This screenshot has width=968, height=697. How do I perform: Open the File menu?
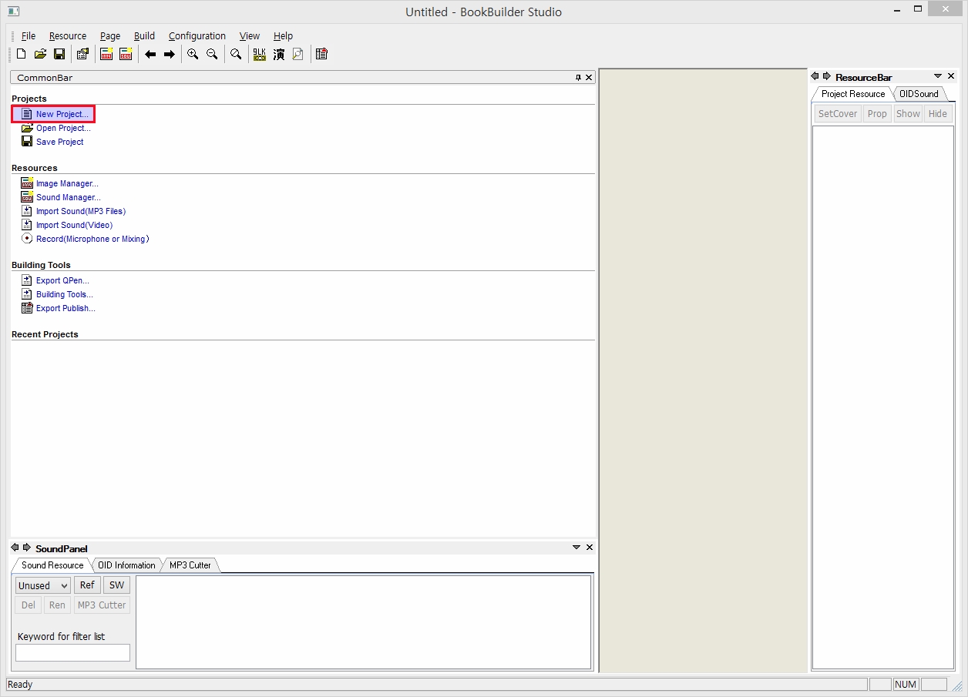(29, 36)
